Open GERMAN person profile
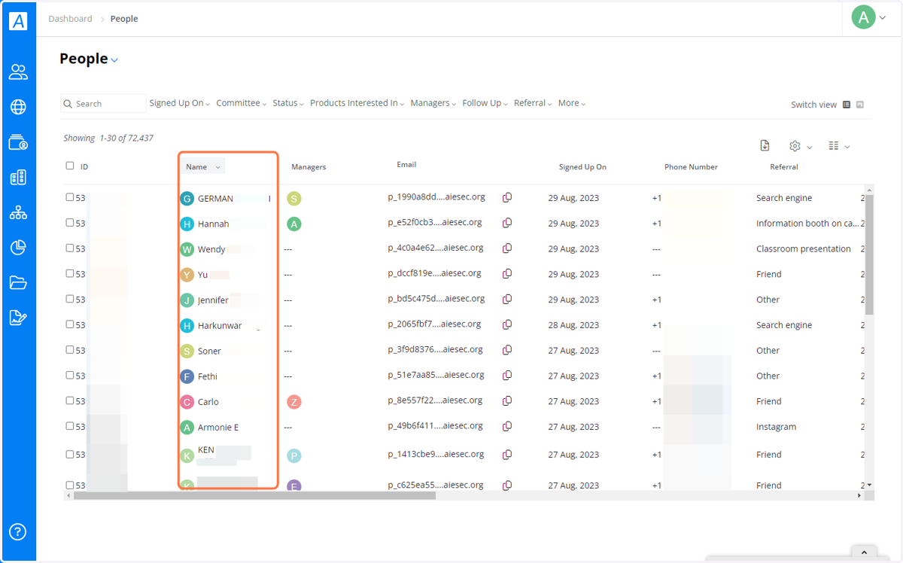Screen dimensions: 903x563 coord(215,199)
